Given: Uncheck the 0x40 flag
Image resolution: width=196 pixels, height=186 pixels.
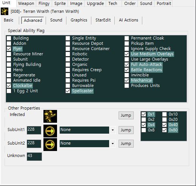Looking at the screenshot, I should click(165, 125).
